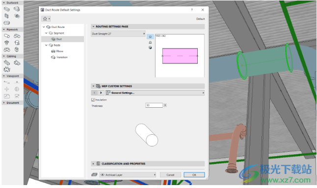The width and height of the screenshot is (317, 188).
Task: Expand the Document toolbox group
Action: 4,103
